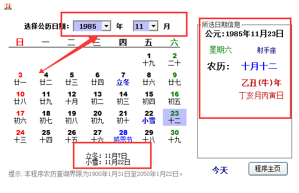Click solar term line 小雪: 11月22日
The width and height of the screenshot is (299, 193).
(x=108, y=162)
